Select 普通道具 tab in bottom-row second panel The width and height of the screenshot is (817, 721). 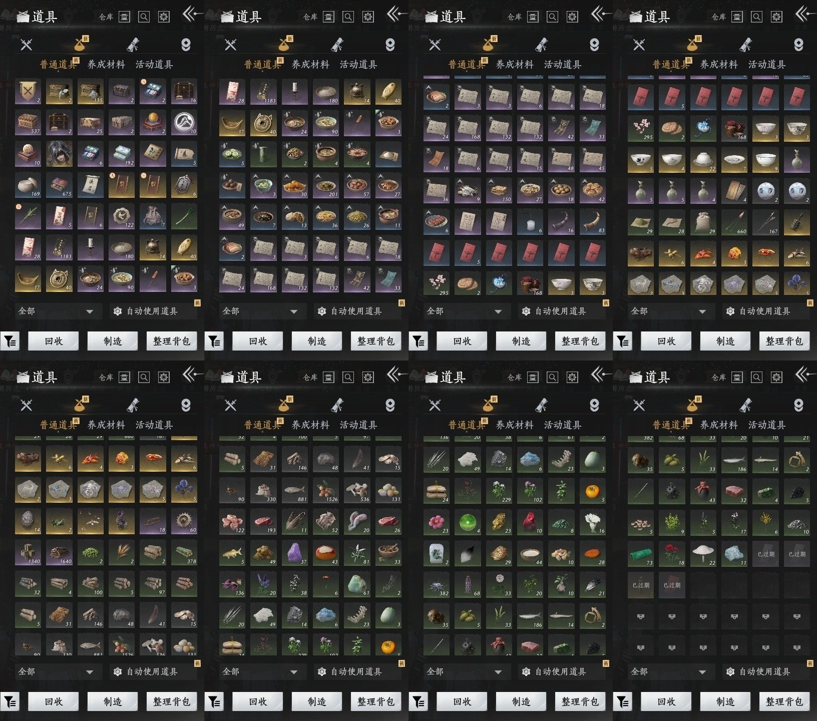262,425
